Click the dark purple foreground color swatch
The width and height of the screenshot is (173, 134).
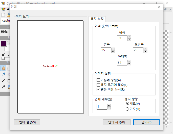[x=4, y=43]
